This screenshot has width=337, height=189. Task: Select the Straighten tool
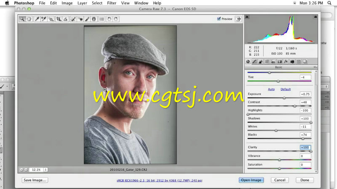point(66,19)
